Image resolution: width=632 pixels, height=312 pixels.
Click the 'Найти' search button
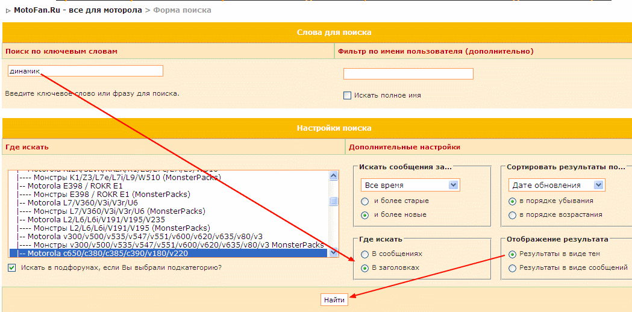(x=334, y=301)
